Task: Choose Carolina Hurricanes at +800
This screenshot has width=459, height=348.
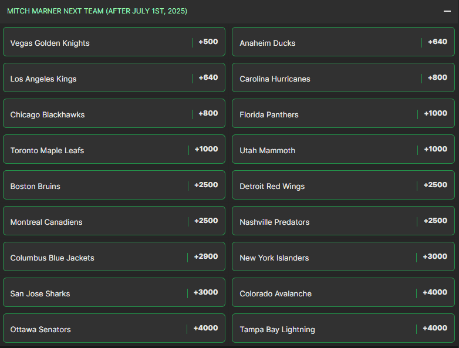Action: (343, 78)
